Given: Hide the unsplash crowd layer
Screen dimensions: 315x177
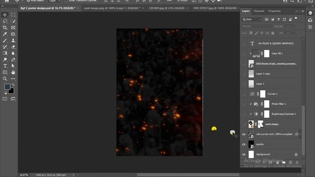Looking at the screenshot, I should pos(244,134).
